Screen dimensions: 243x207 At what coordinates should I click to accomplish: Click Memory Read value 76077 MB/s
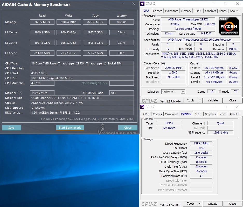click(42, 22)
